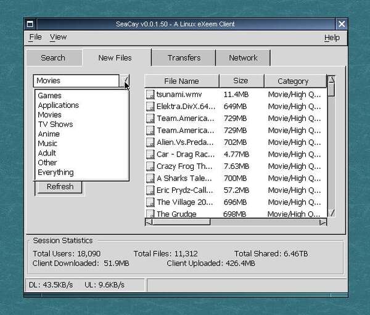This screenshot has width=370, height=315.
Task: Choose Everything from the category list
Action: pos(55,173)
